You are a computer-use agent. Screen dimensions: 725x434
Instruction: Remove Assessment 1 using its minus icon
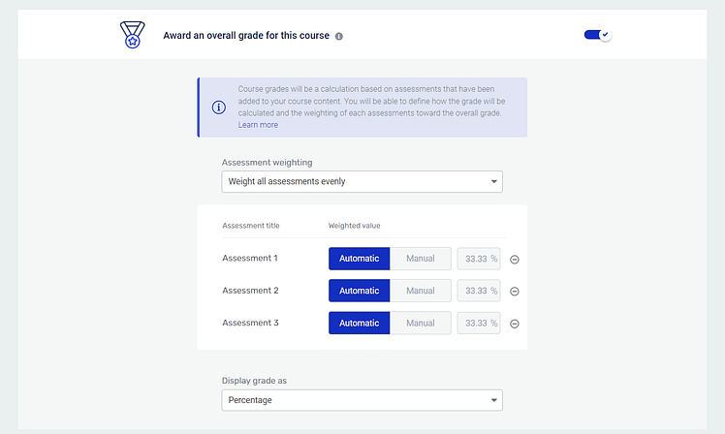515,260
